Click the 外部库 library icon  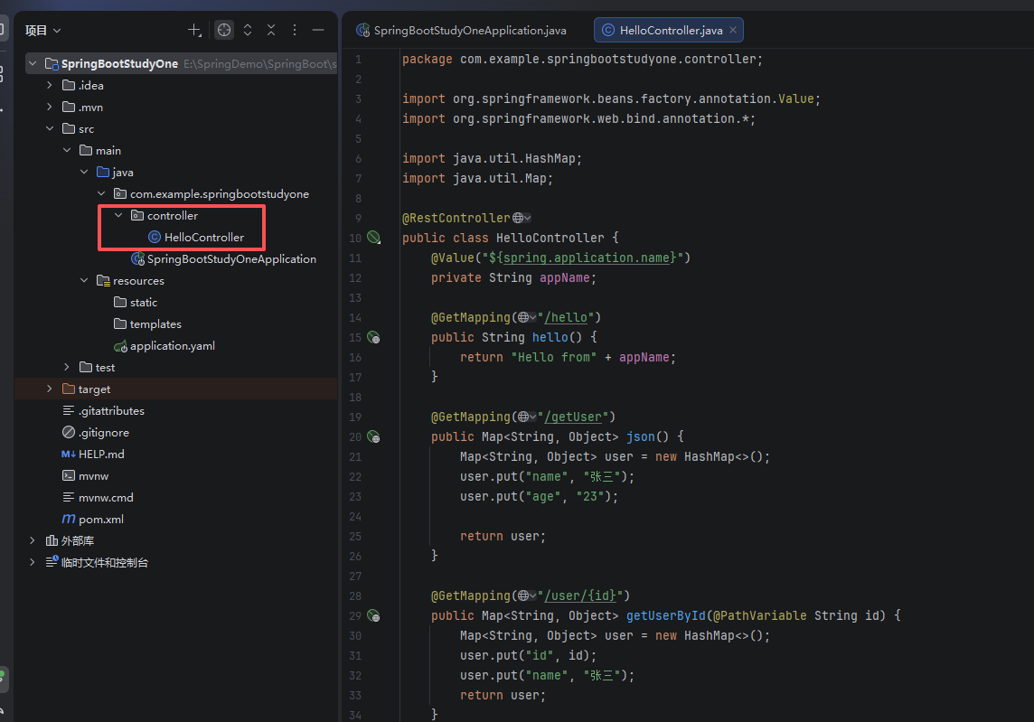click(x=52, y=540)
